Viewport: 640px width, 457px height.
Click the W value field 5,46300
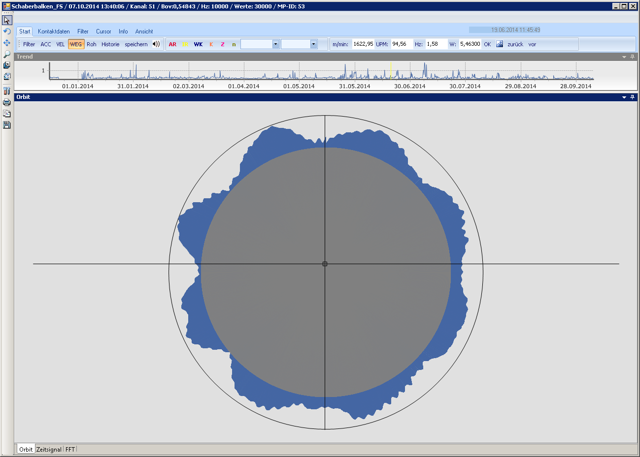(x=470, y=44)
